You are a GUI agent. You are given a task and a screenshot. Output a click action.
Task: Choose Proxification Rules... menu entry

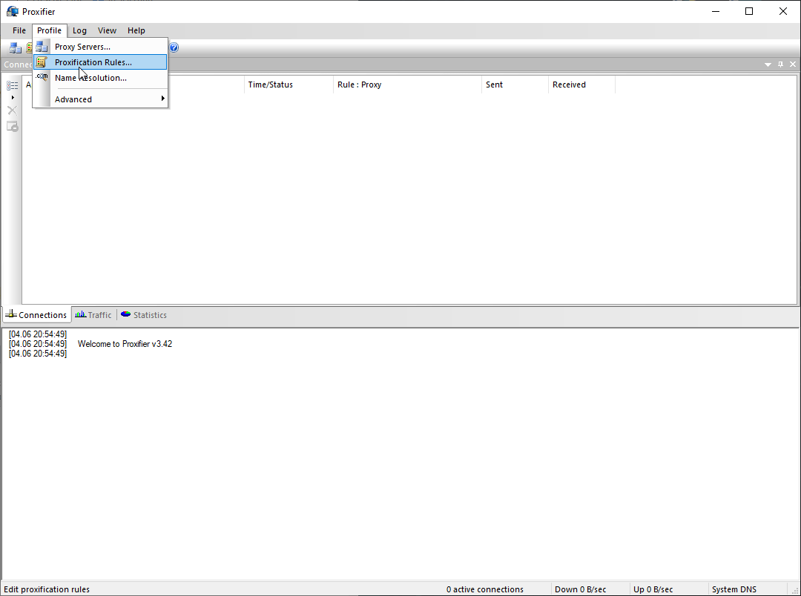(100, 62)
